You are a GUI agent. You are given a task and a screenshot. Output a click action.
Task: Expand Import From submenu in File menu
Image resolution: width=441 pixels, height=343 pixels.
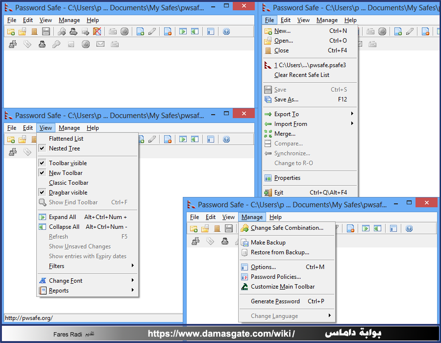coord(309,124)
